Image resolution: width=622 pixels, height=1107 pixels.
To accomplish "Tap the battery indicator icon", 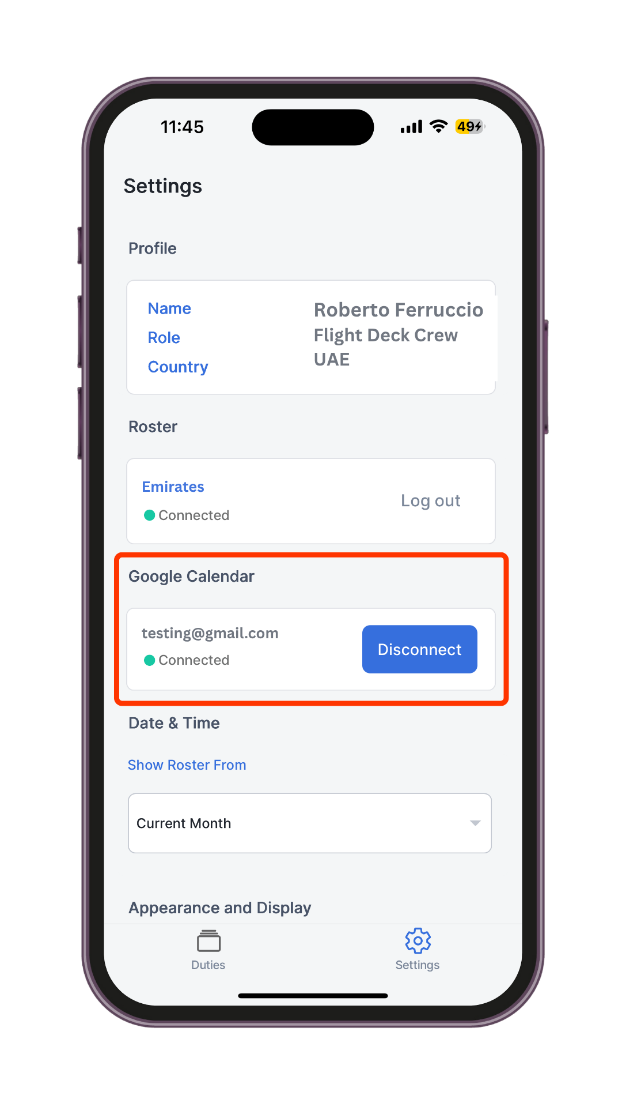I will pos(470,126).
